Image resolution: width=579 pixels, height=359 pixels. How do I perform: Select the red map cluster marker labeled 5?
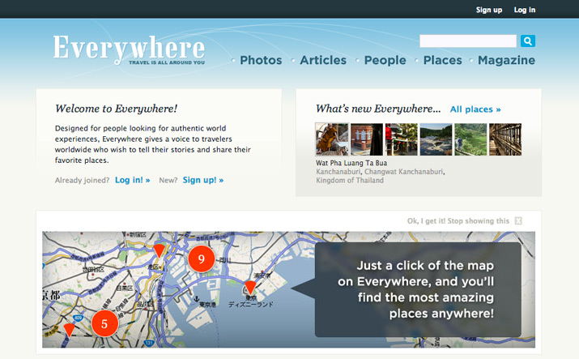pyautogui.click(x=104, y=323)
